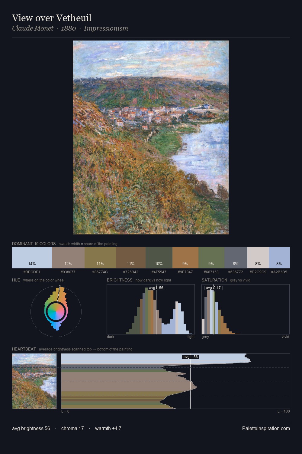Click the hex code #BECDE1 label
Viewport: 302px width, 454px height.
(32, 272)
